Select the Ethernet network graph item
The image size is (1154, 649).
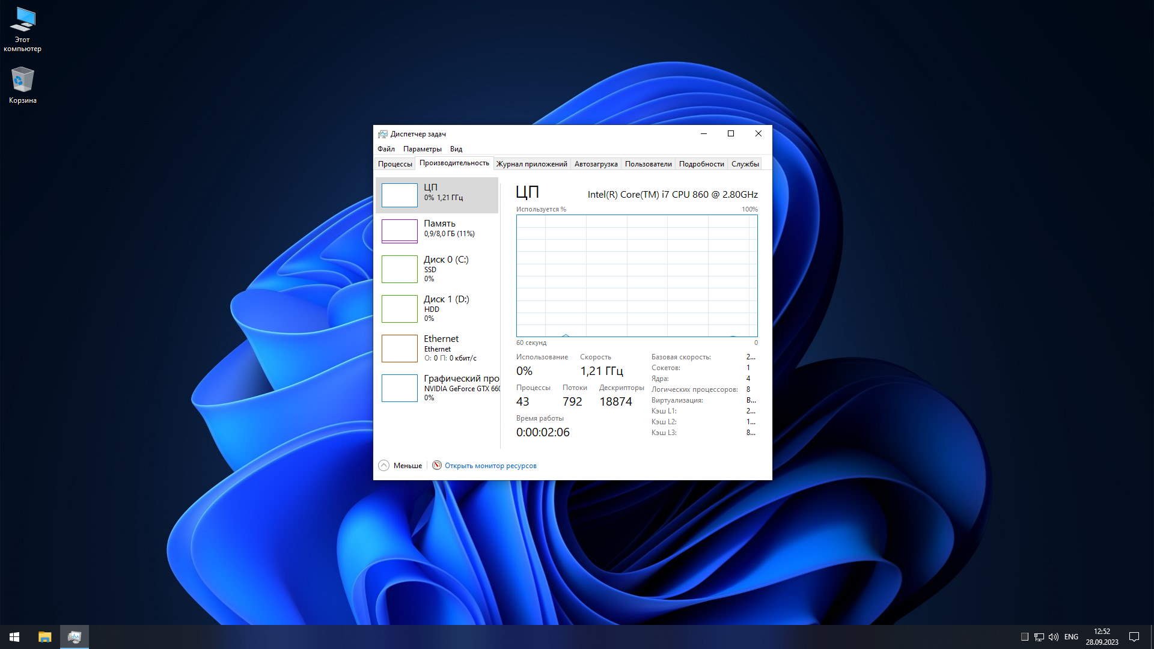click(400, 348)
